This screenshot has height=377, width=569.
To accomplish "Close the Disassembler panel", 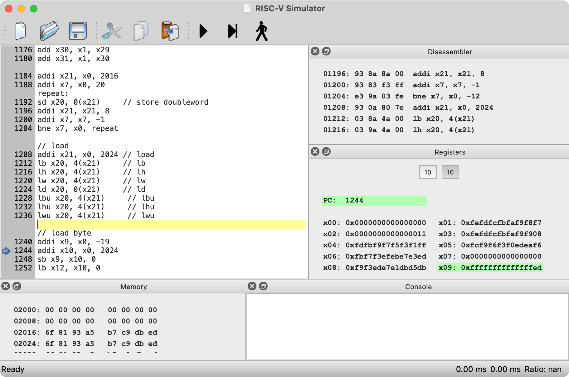I will pyautogui.click(x=315, y=51).
